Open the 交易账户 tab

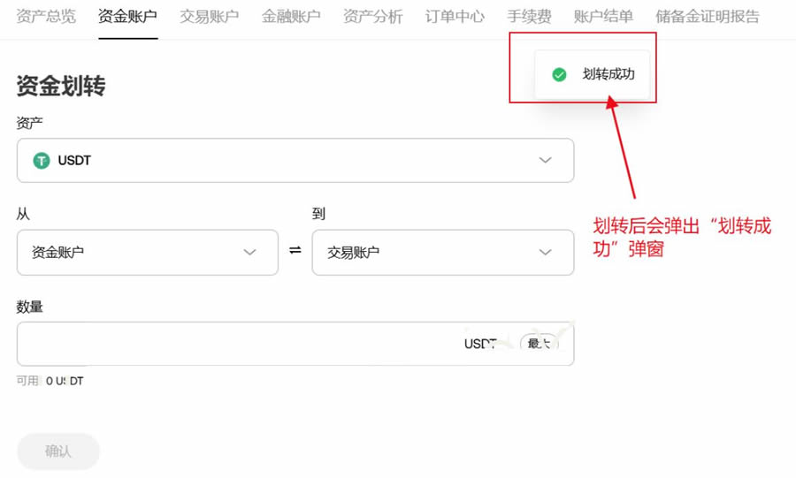click(209, 17)
